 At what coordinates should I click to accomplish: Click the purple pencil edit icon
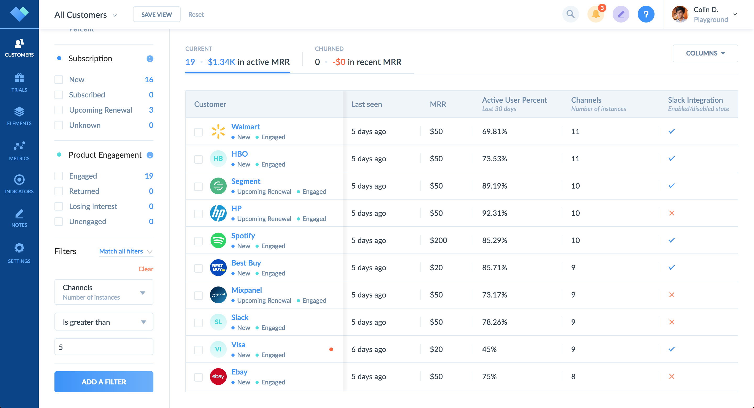[620, 14]
